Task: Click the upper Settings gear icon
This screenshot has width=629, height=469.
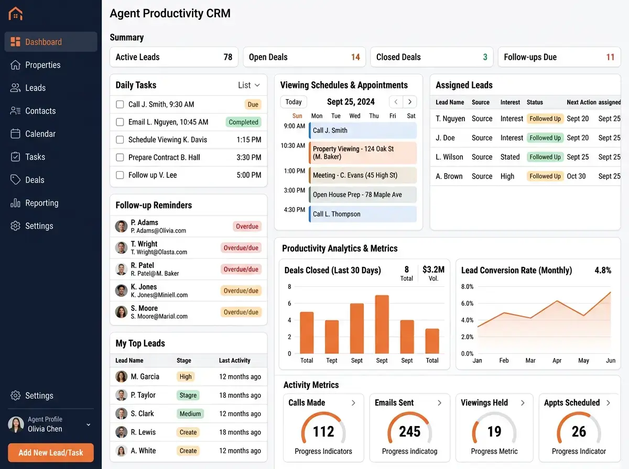Action: pyautogui.click(x=15, y=226)
